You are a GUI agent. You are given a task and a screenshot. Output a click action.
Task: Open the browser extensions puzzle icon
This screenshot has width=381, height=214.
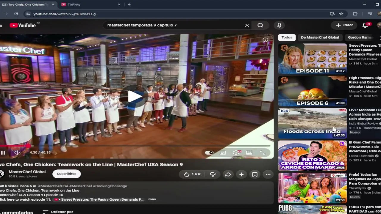355,14
